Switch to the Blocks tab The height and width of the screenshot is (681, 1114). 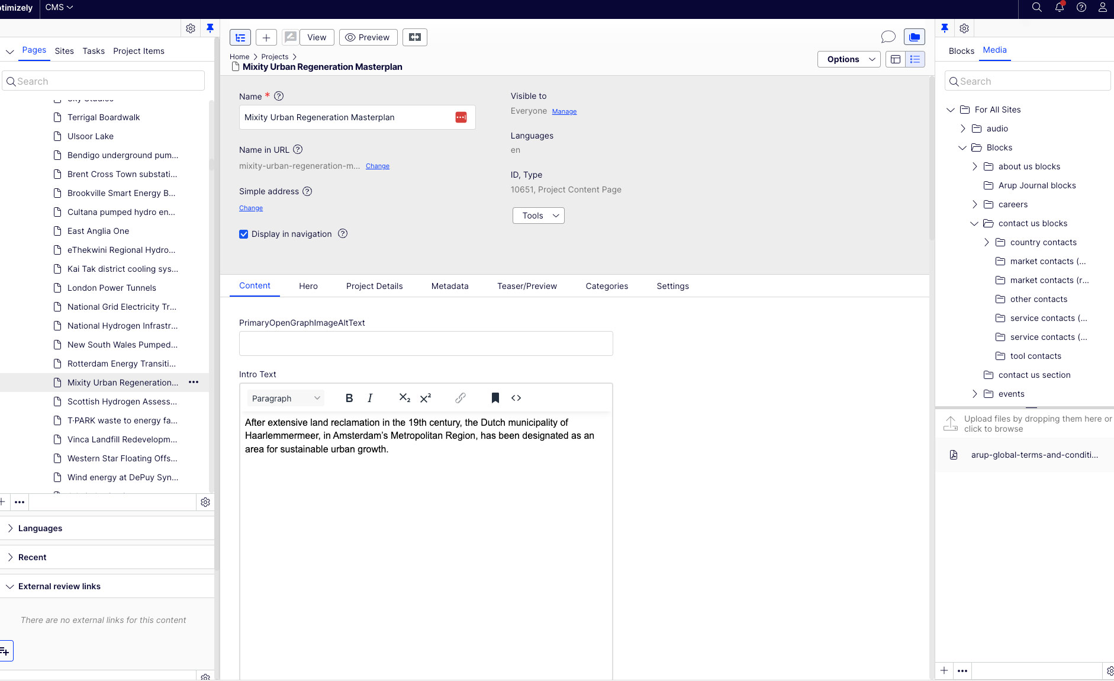961,51
